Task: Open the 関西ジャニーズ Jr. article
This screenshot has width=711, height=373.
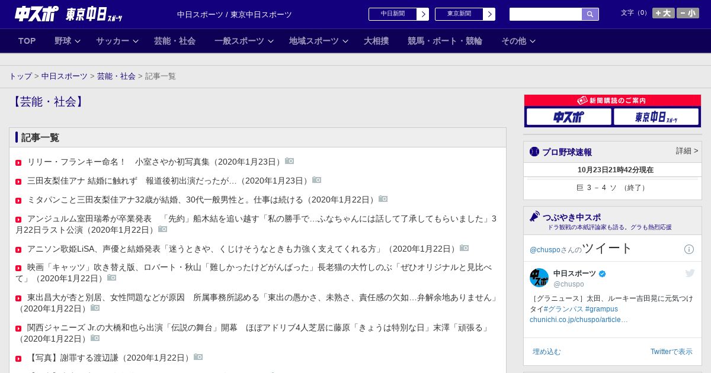Action: [x=254, y=333]
